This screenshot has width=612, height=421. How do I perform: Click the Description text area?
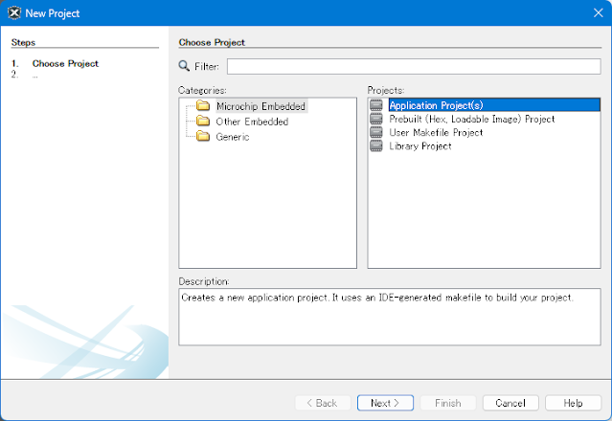390,317
